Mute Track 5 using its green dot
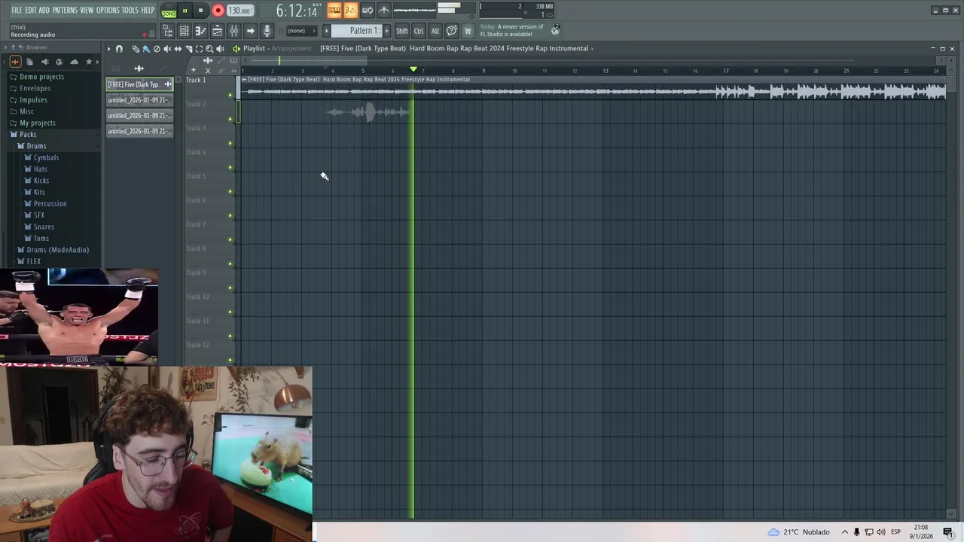Image resolution: width=964 pixels, height=542 pixels. pos(230,191)
